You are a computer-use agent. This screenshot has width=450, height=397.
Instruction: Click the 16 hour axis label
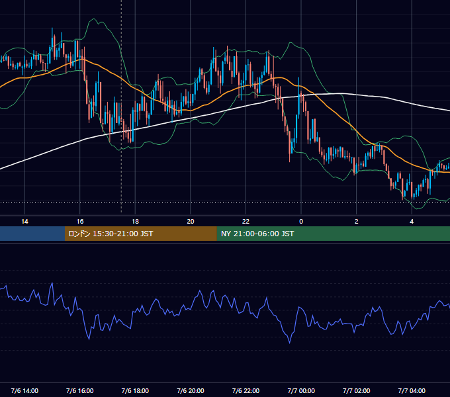[x=80, y=222]
